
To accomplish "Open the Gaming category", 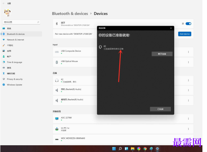I will [21, 68].
